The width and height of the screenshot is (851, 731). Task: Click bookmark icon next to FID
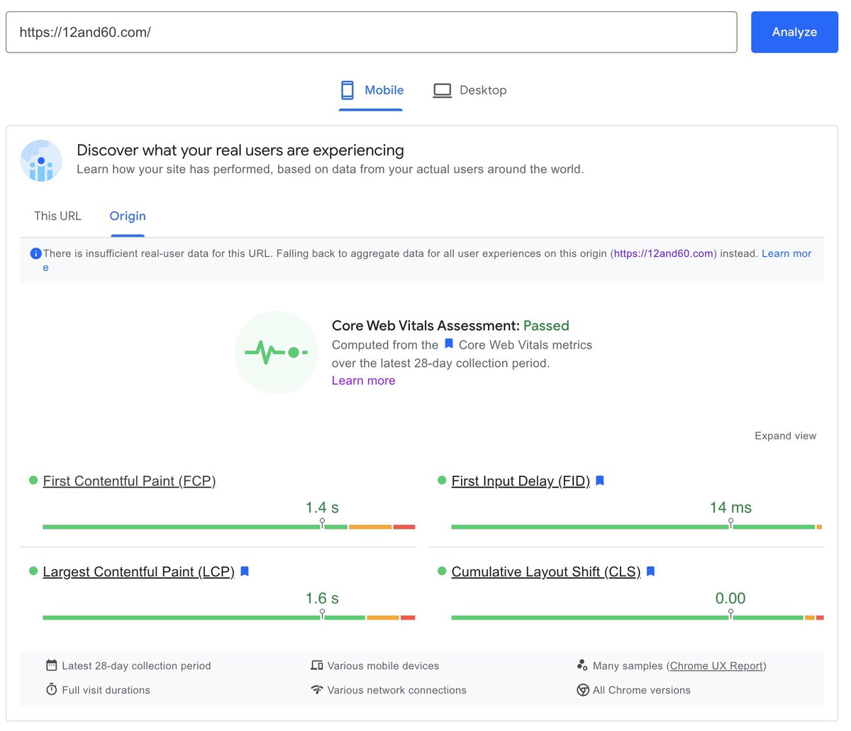pyautogui.click(x=600, y=480)
